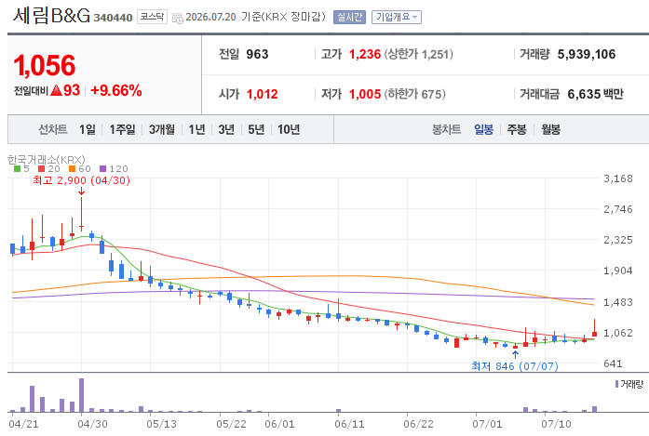The width and height of the screenshot is (649, 436).
Task: Click the 1,062 price axis label
Action: pos(618,333)
